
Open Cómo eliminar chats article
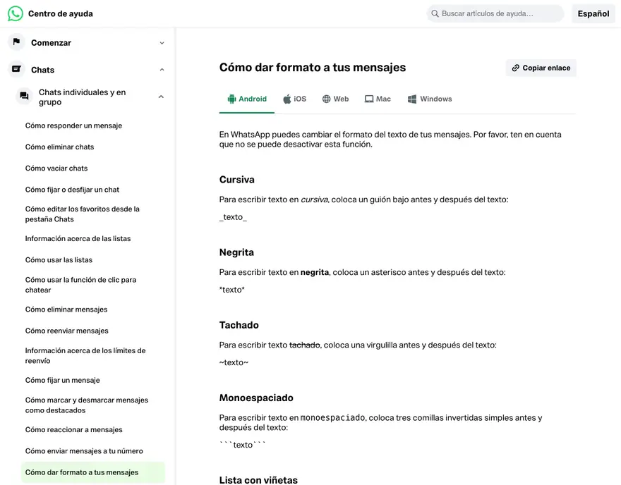tap(59, 147)
